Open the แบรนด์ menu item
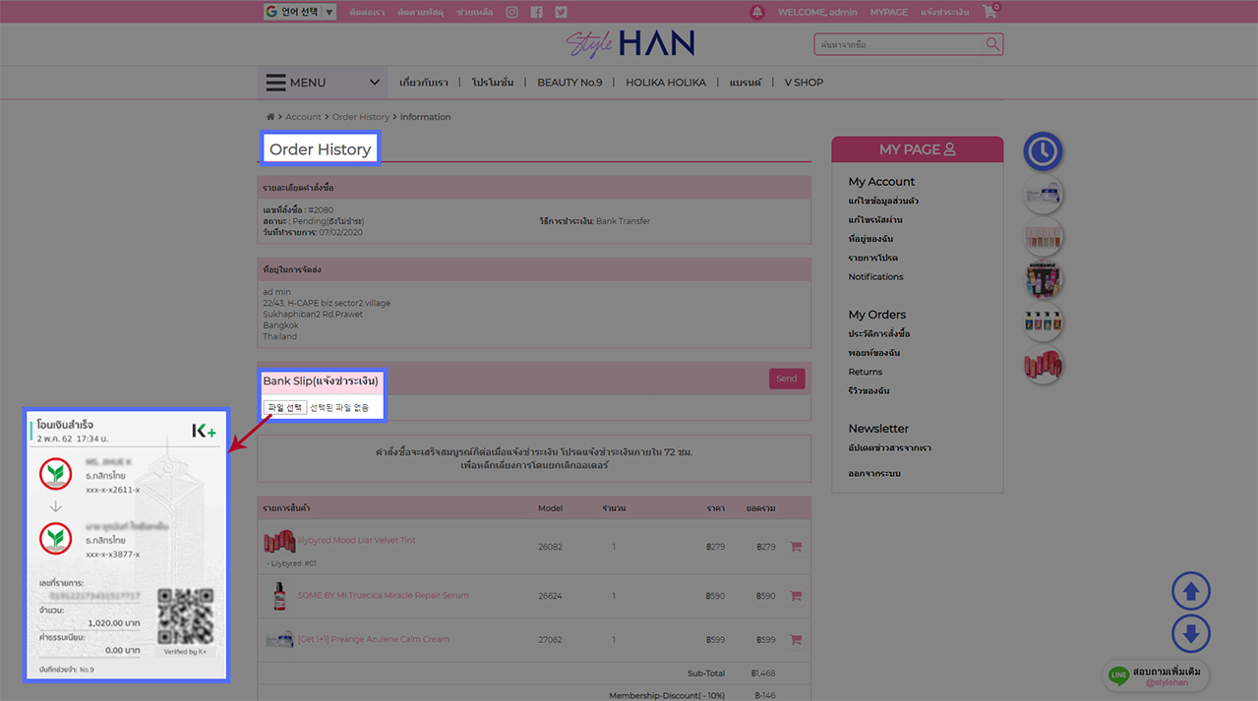1258x701 pixels. [x=746, y=83]
